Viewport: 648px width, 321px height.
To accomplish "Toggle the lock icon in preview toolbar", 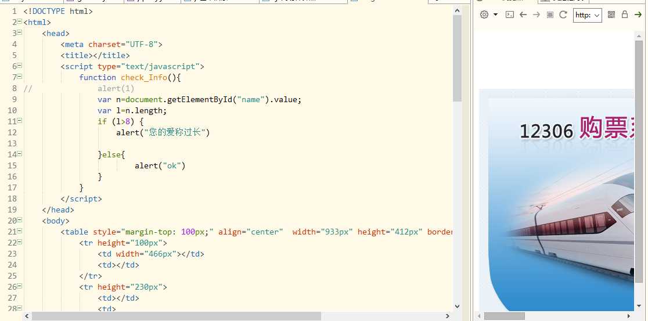I will point(625,15).
